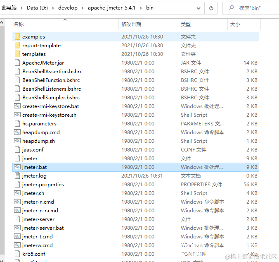This screenshot has width=279, height=262.
Task: Click the jmeter.sh script icon
Action: pyautogui.click(x=17, y=193)
